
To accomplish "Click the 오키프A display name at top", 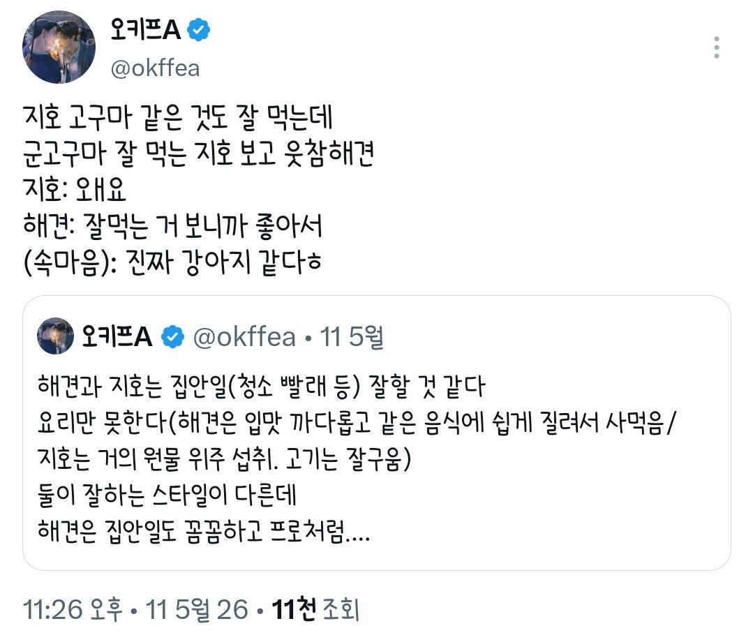I will pyautogui.click(x=146, y=30).
